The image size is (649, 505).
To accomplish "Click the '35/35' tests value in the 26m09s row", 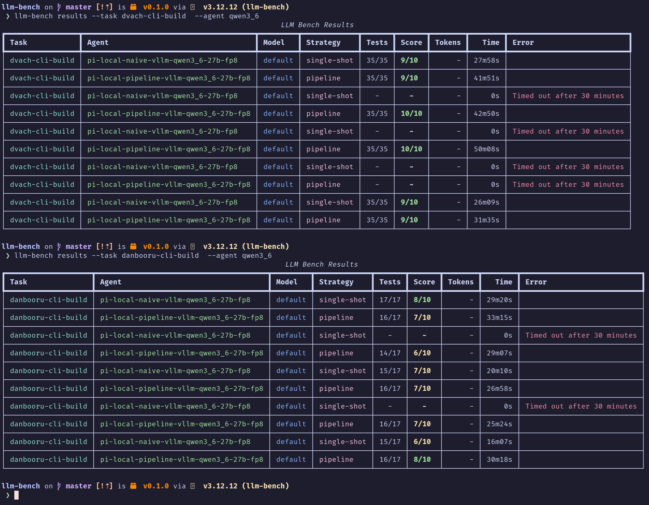I will click(x=377, y=202).
